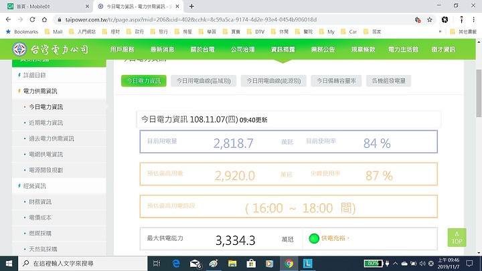
Task: Open Microsoft Store from the taskbar
Action: coord(251,264)
